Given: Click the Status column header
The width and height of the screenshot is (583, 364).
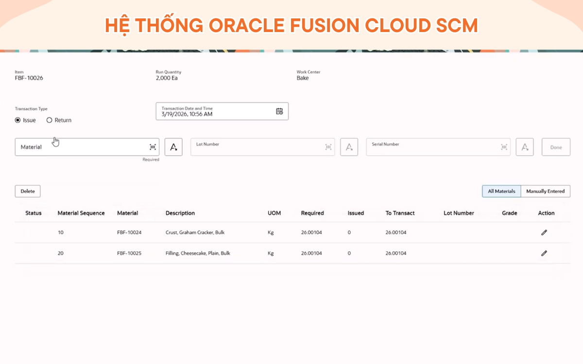Looking at the screenshot, I should click(x=34, y=213).
